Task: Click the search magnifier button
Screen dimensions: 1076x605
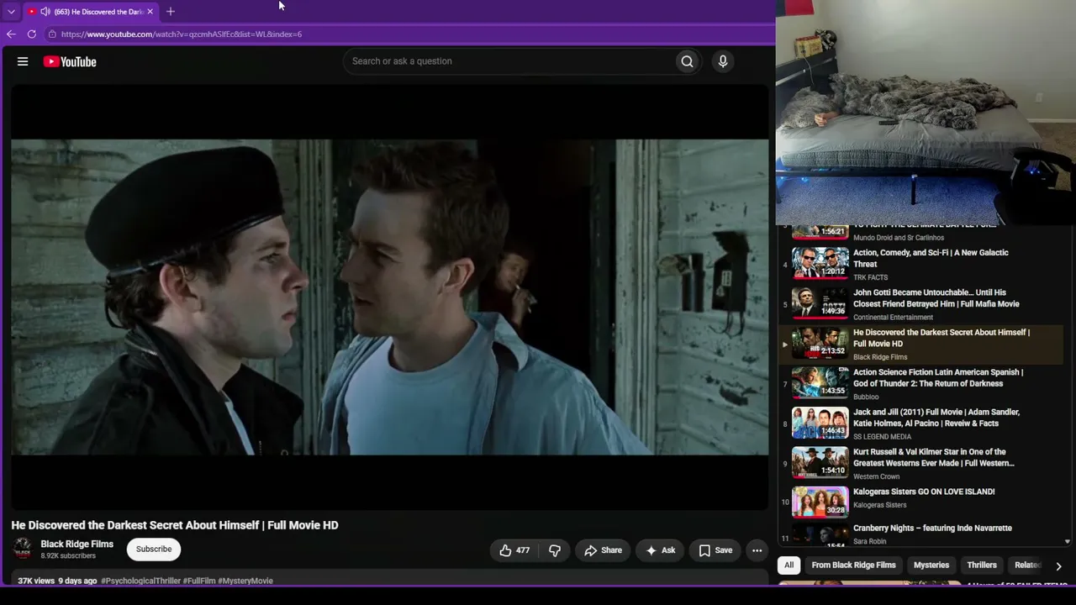Action: click(687, 61)
